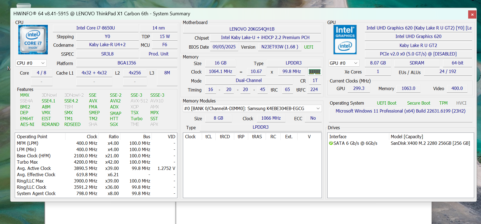Click the AVX2 feature label

click(x=115, y=101)
